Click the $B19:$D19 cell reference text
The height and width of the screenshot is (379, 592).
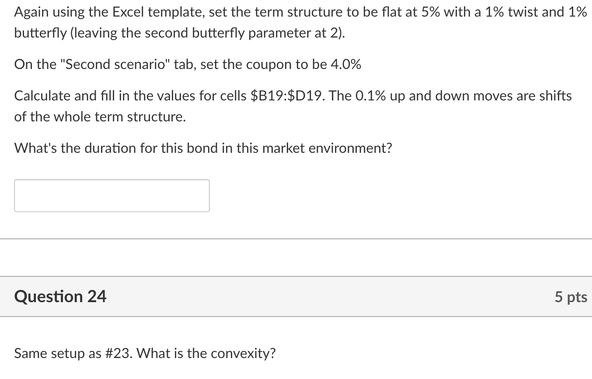[287, 96]
